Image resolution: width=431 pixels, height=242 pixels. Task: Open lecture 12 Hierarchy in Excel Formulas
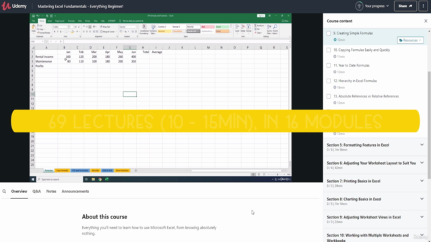coord(355,81)
